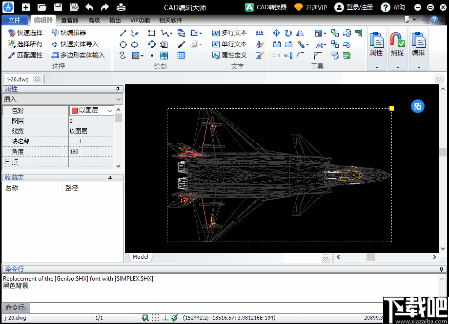Open the 文件 file menu
This screenshot has height=324, width=449.
(x=15, y=20)
